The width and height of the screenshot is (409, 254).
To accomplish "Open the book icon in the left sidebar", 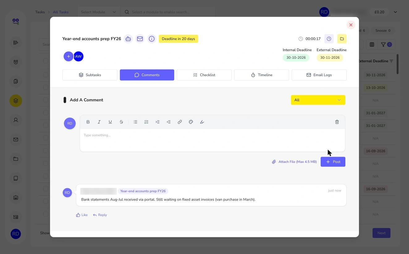I will pyautogui.click(x=16, y=178).
